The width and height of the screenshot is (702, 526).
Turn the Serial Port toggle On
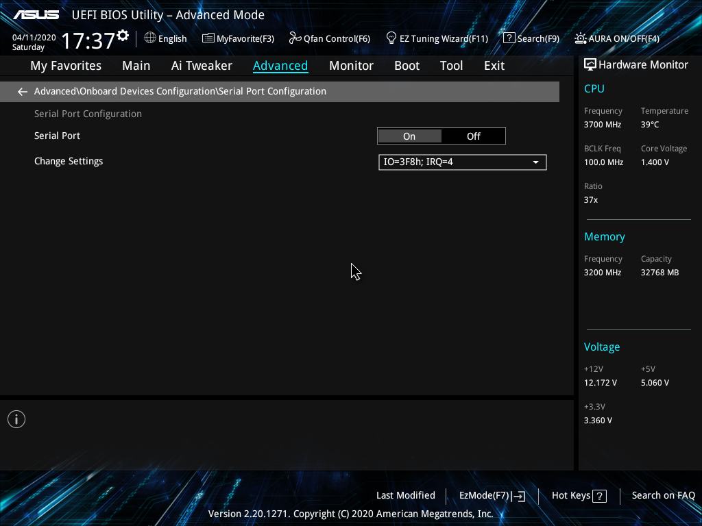[x=409, y=136]
